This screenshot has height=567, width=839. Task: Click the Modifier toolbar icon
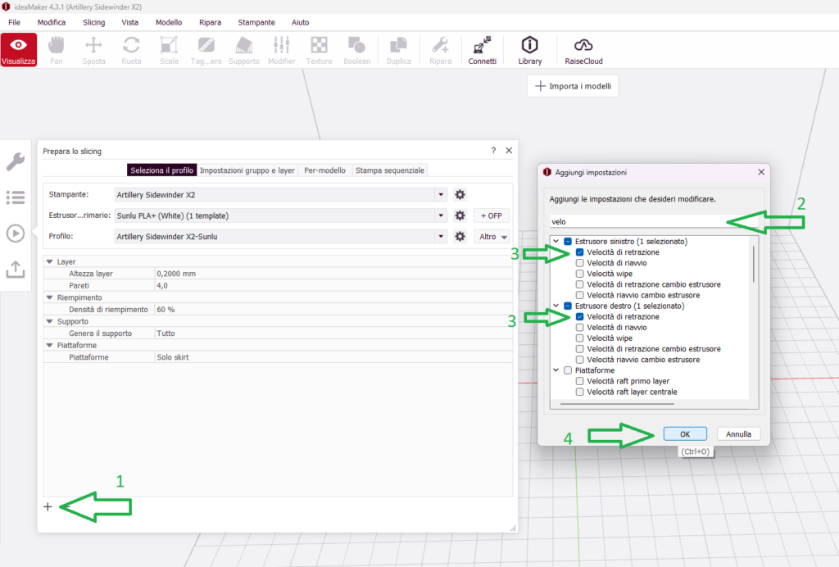[x=282, y=50]
